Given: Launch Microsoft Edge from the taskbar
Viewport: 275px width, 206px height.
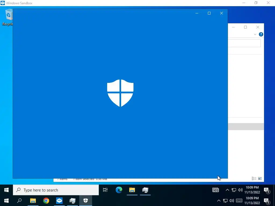Looking at the screenshot, I should coord(119,190).
